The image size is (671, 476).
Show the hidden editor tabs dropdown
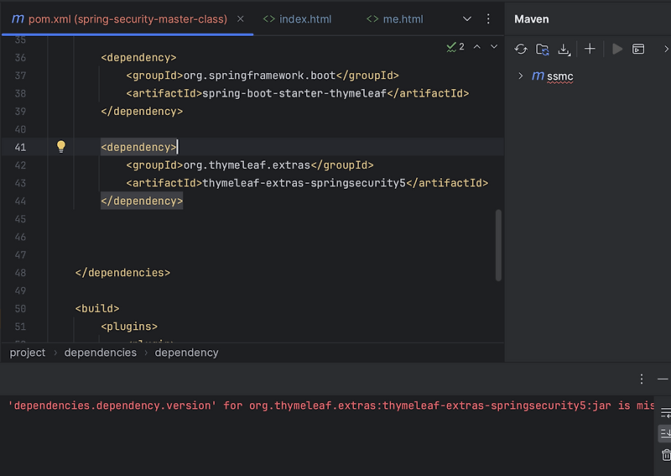[x=467, y=18]
